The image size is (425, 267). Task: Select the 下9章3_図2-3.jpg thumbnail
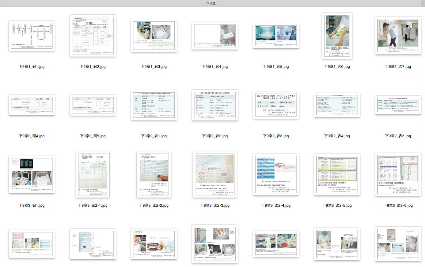pyautogui.click(x=215, y=175)
